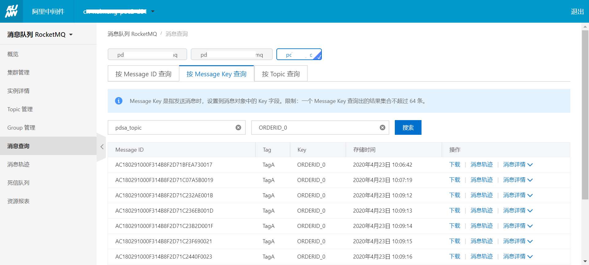589x265 pixels.
Task: View 消息轨迹 for message at 10:09:15
Action: 482,241
